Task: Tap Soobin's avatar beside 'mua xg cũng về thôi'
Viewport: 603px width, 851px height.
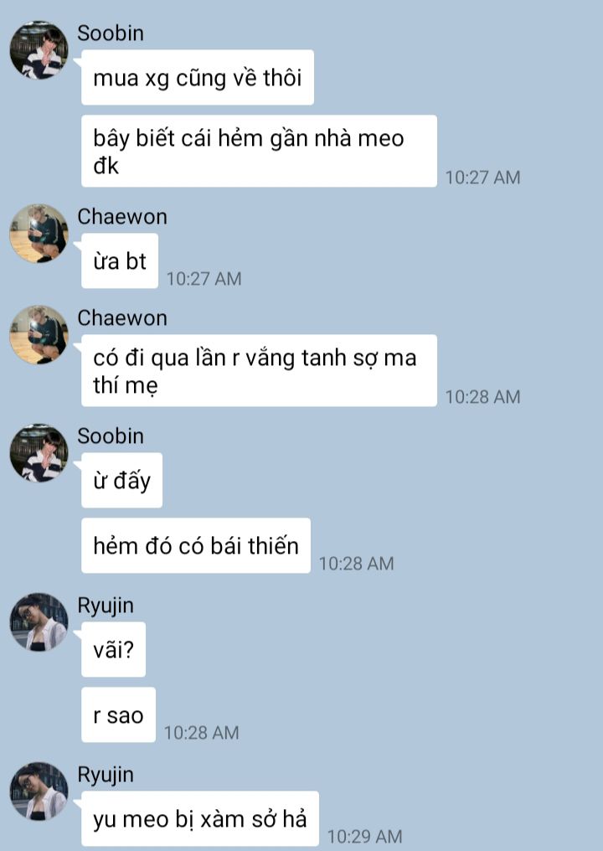Action: click(39, 50)
